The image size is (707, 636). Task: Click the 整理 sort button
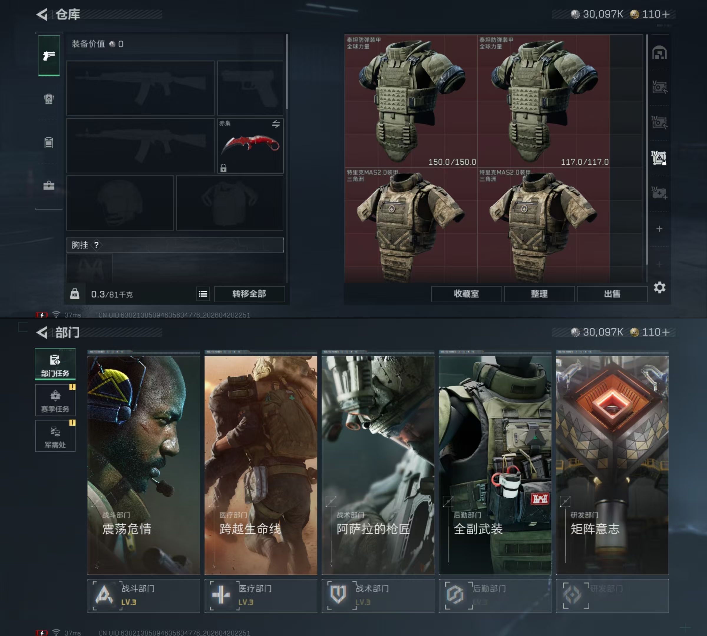[539, 294]
